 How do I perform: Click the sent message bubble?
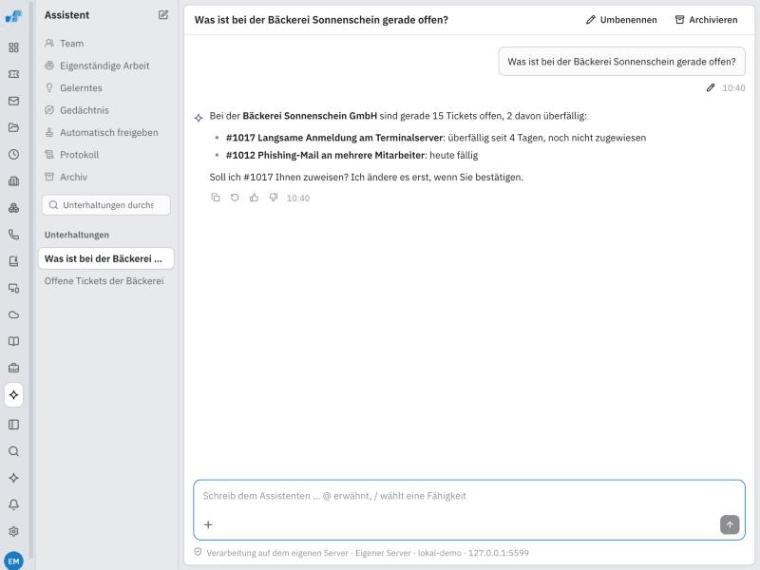pyautogui.click(x=622, y=62)
